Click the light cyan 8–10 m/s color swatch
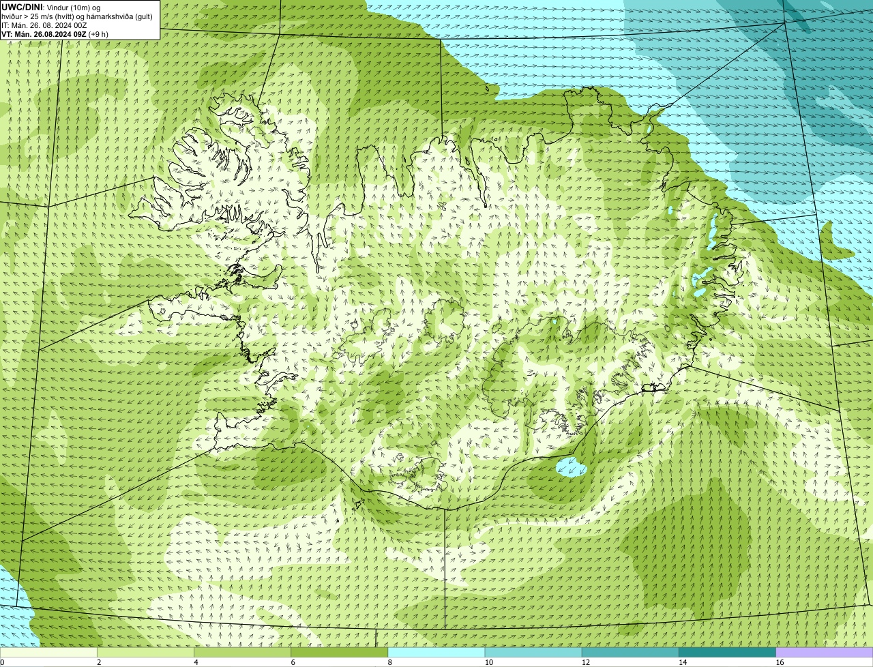 tap(436, 653)
